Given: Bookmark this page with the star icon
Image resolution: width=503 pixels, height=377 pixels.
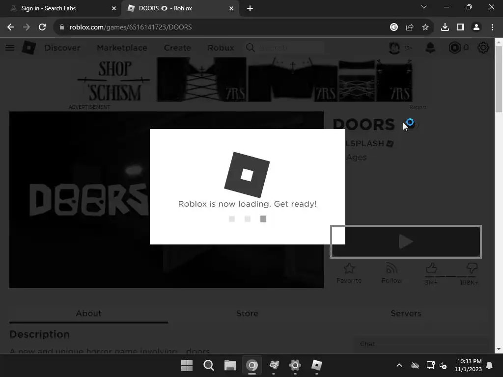Looking at the screenshot, I should coord(425,27).
